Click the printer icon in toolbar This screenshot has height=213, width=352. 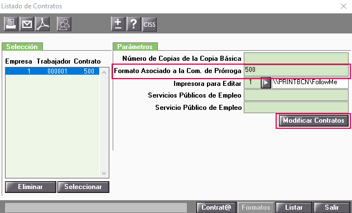[x=11, y=24]
